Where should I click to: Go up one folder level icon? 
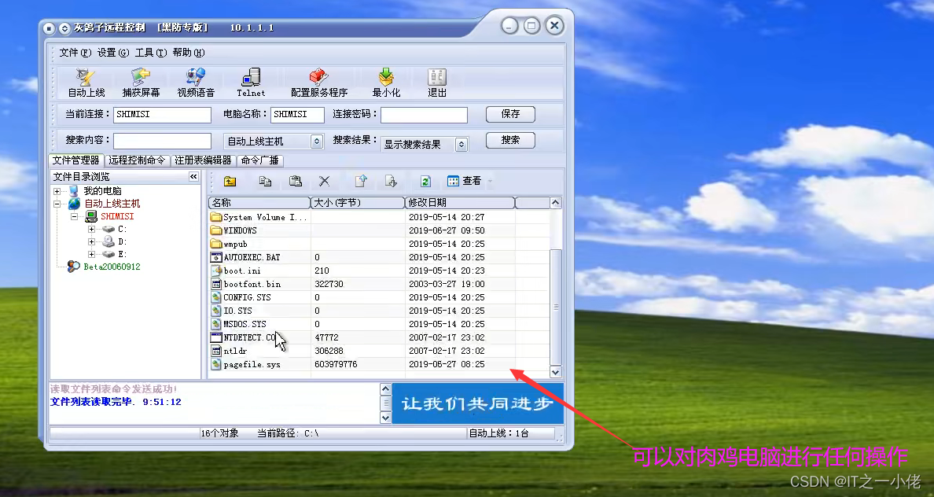tap(230, 181)
